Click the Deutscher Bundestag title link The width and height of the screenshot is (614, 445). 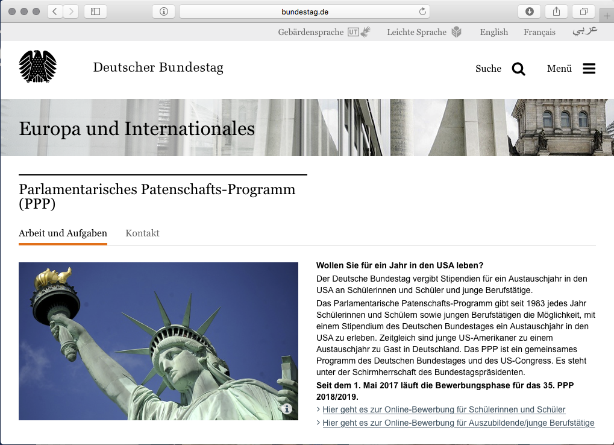tap(158, 68)
